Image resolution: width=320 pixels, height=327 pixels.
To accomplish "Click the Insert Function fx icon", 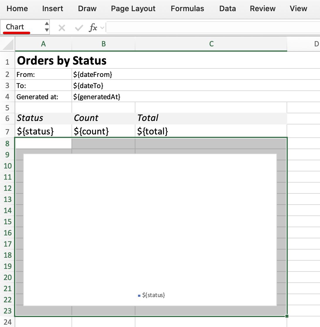I will tap(94, 28).
